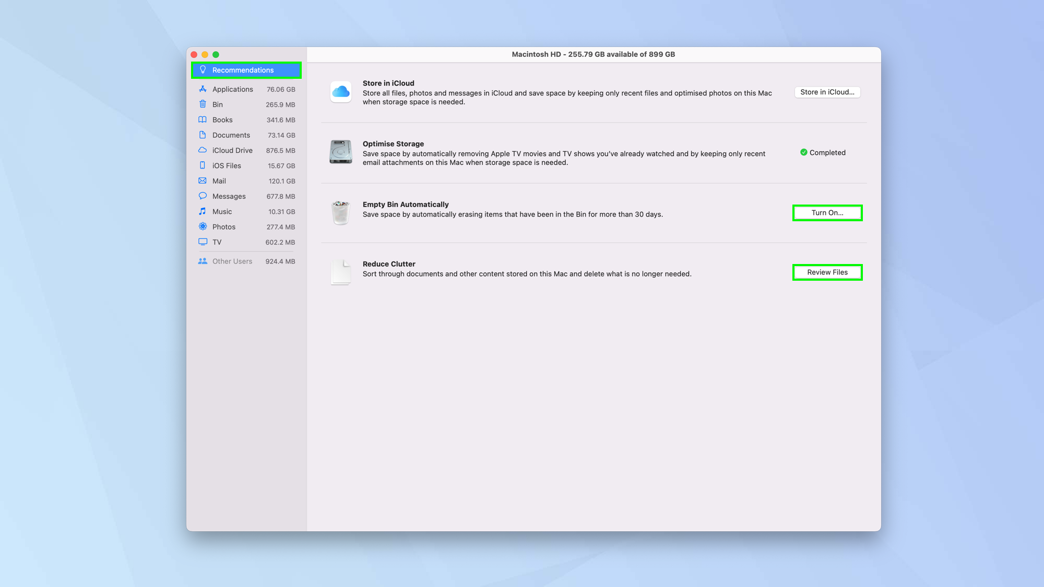This screenshot has height=587, width=1044.
Task: Click the Store in iCloud heading
Action: click(x=388, y=83)
